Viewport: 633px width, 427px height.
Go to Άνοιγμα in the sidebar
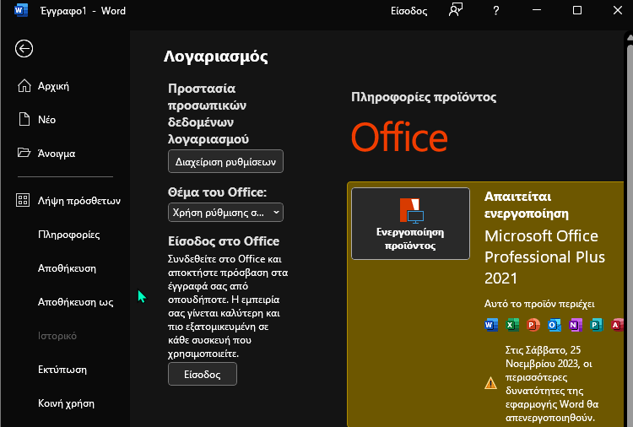click(56, 154)
